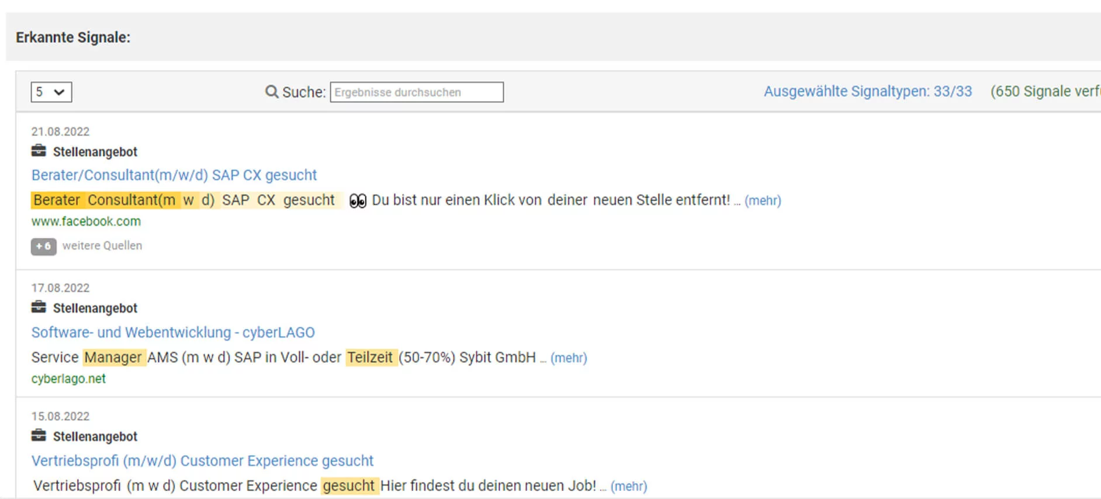Click the date 15.08.2022
The width and height of the screenshot is (1101, 499).
[61, 417]
